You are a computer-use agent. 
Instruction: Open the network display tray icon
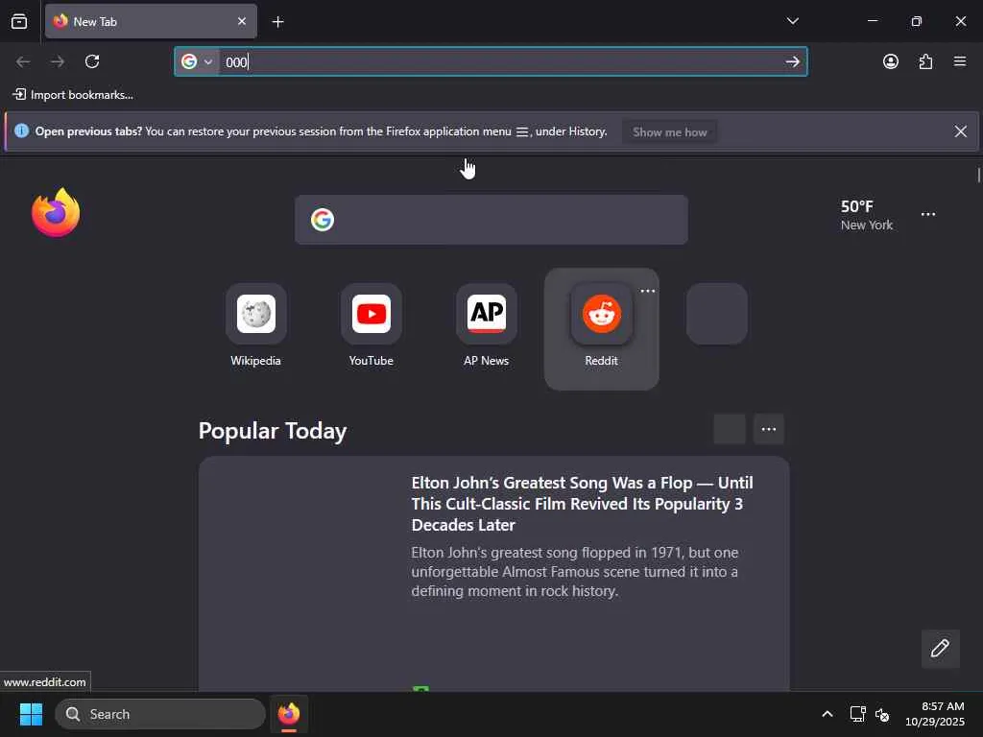click(x=857, y=714)
